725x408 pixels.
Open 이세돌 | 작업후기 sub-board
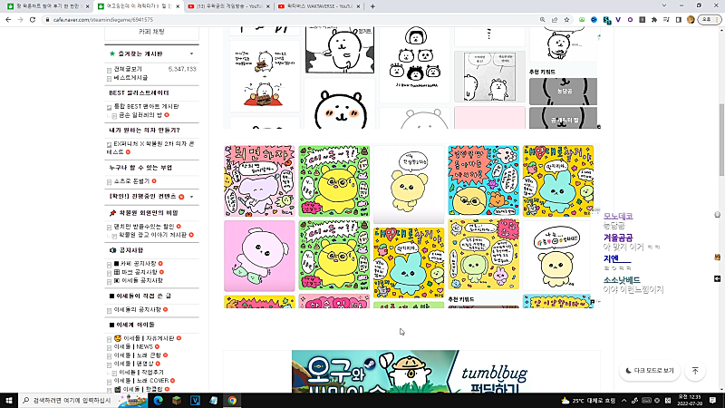(x=141, y=373)
